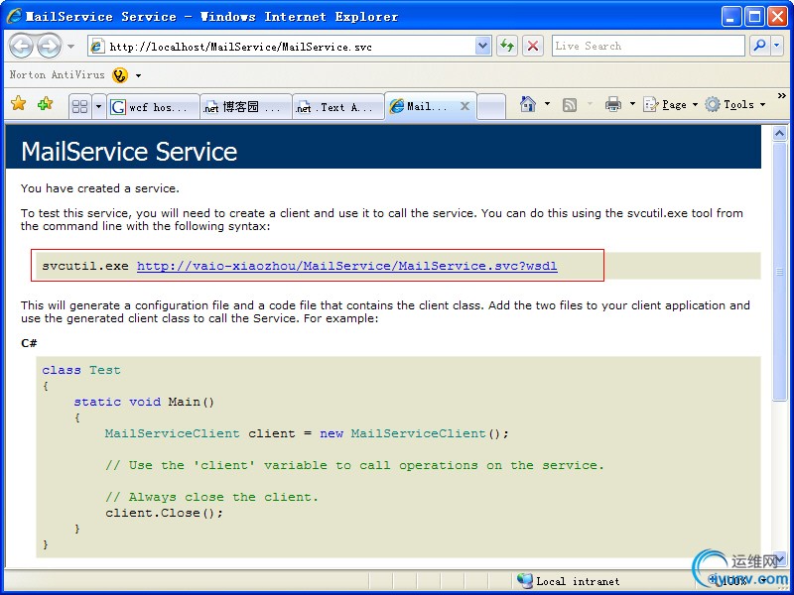Close the 'Mail...' tab
The image size is (794, 595).
coord(464,106)
